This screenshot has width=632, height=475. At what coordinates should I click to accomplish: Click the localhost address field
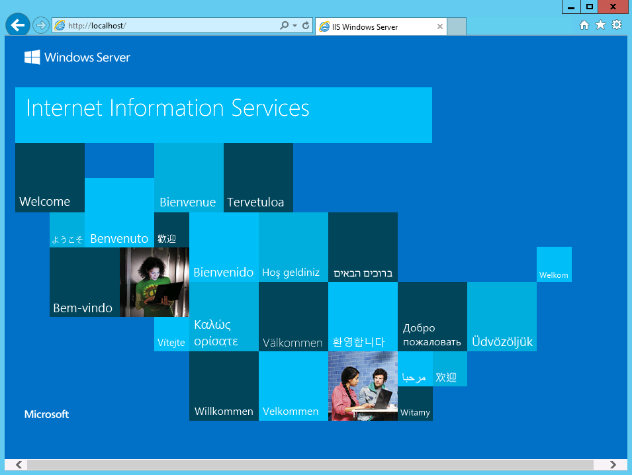click(165, 26)
